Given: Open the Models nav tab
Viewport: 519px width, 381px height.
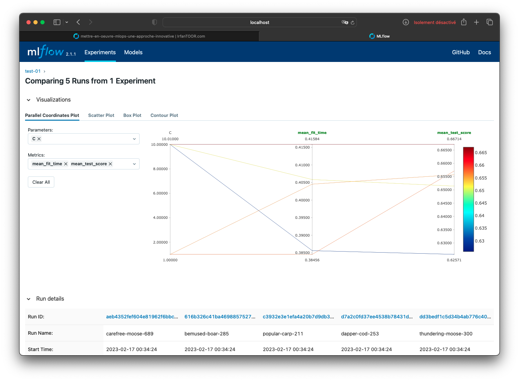Looking at the screenshot, I should pos(133,52).
